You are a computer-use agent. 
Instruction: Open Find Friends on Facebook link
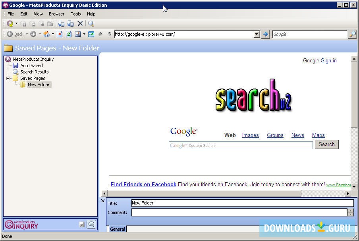(143, 185)
